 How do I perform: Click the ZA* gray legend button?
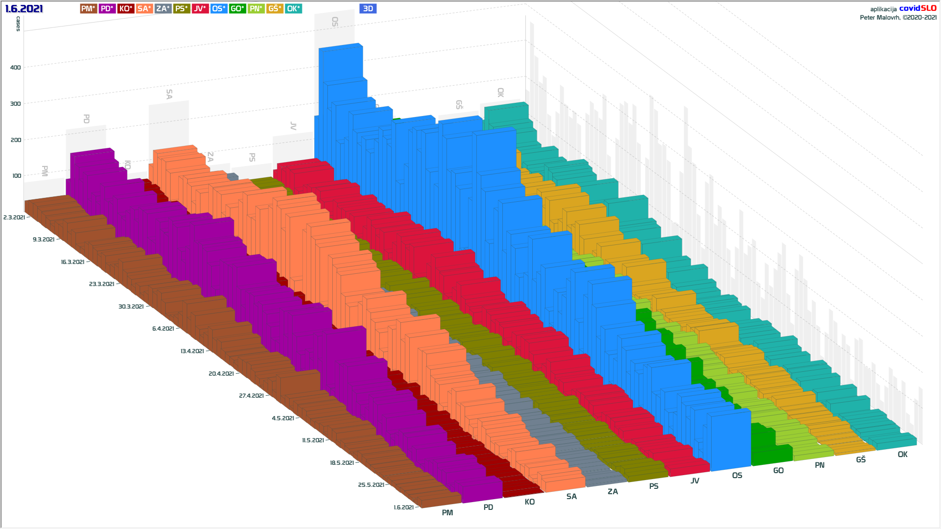click(163, 8)
